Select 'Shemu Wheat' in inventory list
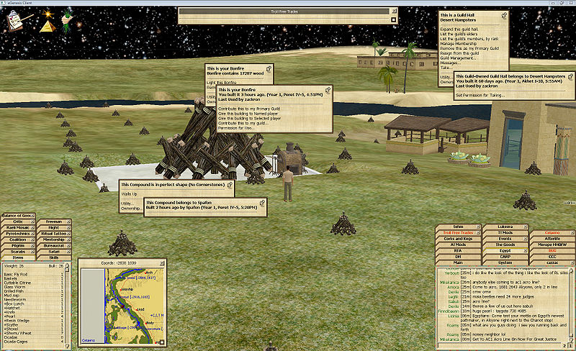The height and width of the screenshot is (351, 576). [x=17, y=333]
